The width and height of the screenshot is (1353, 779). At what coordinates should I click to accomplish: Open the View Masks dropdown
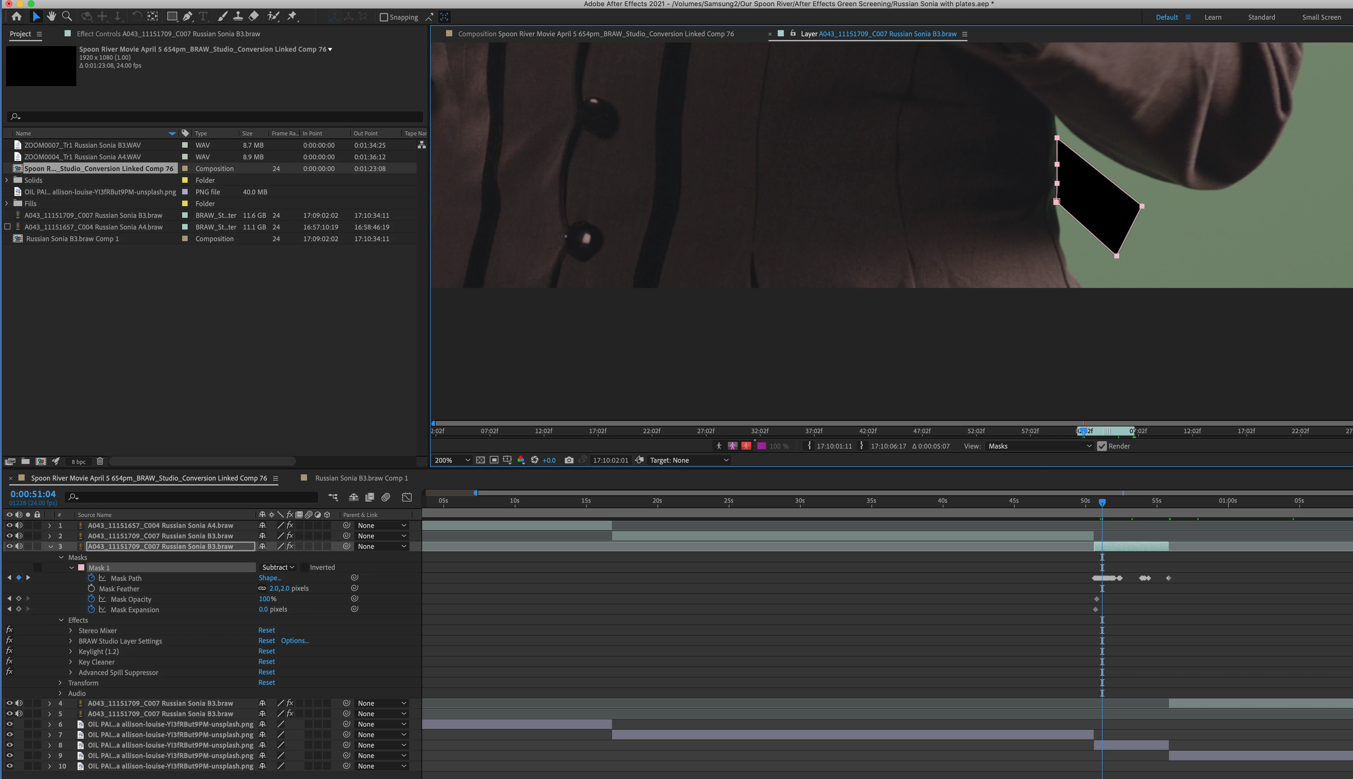pyautogui.click(x=1038, y=446)
